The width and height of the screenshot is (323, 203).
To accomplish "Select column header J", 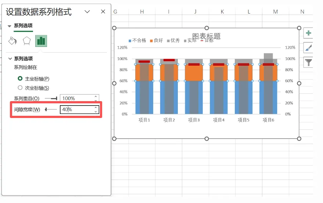I will coord(195,12).
